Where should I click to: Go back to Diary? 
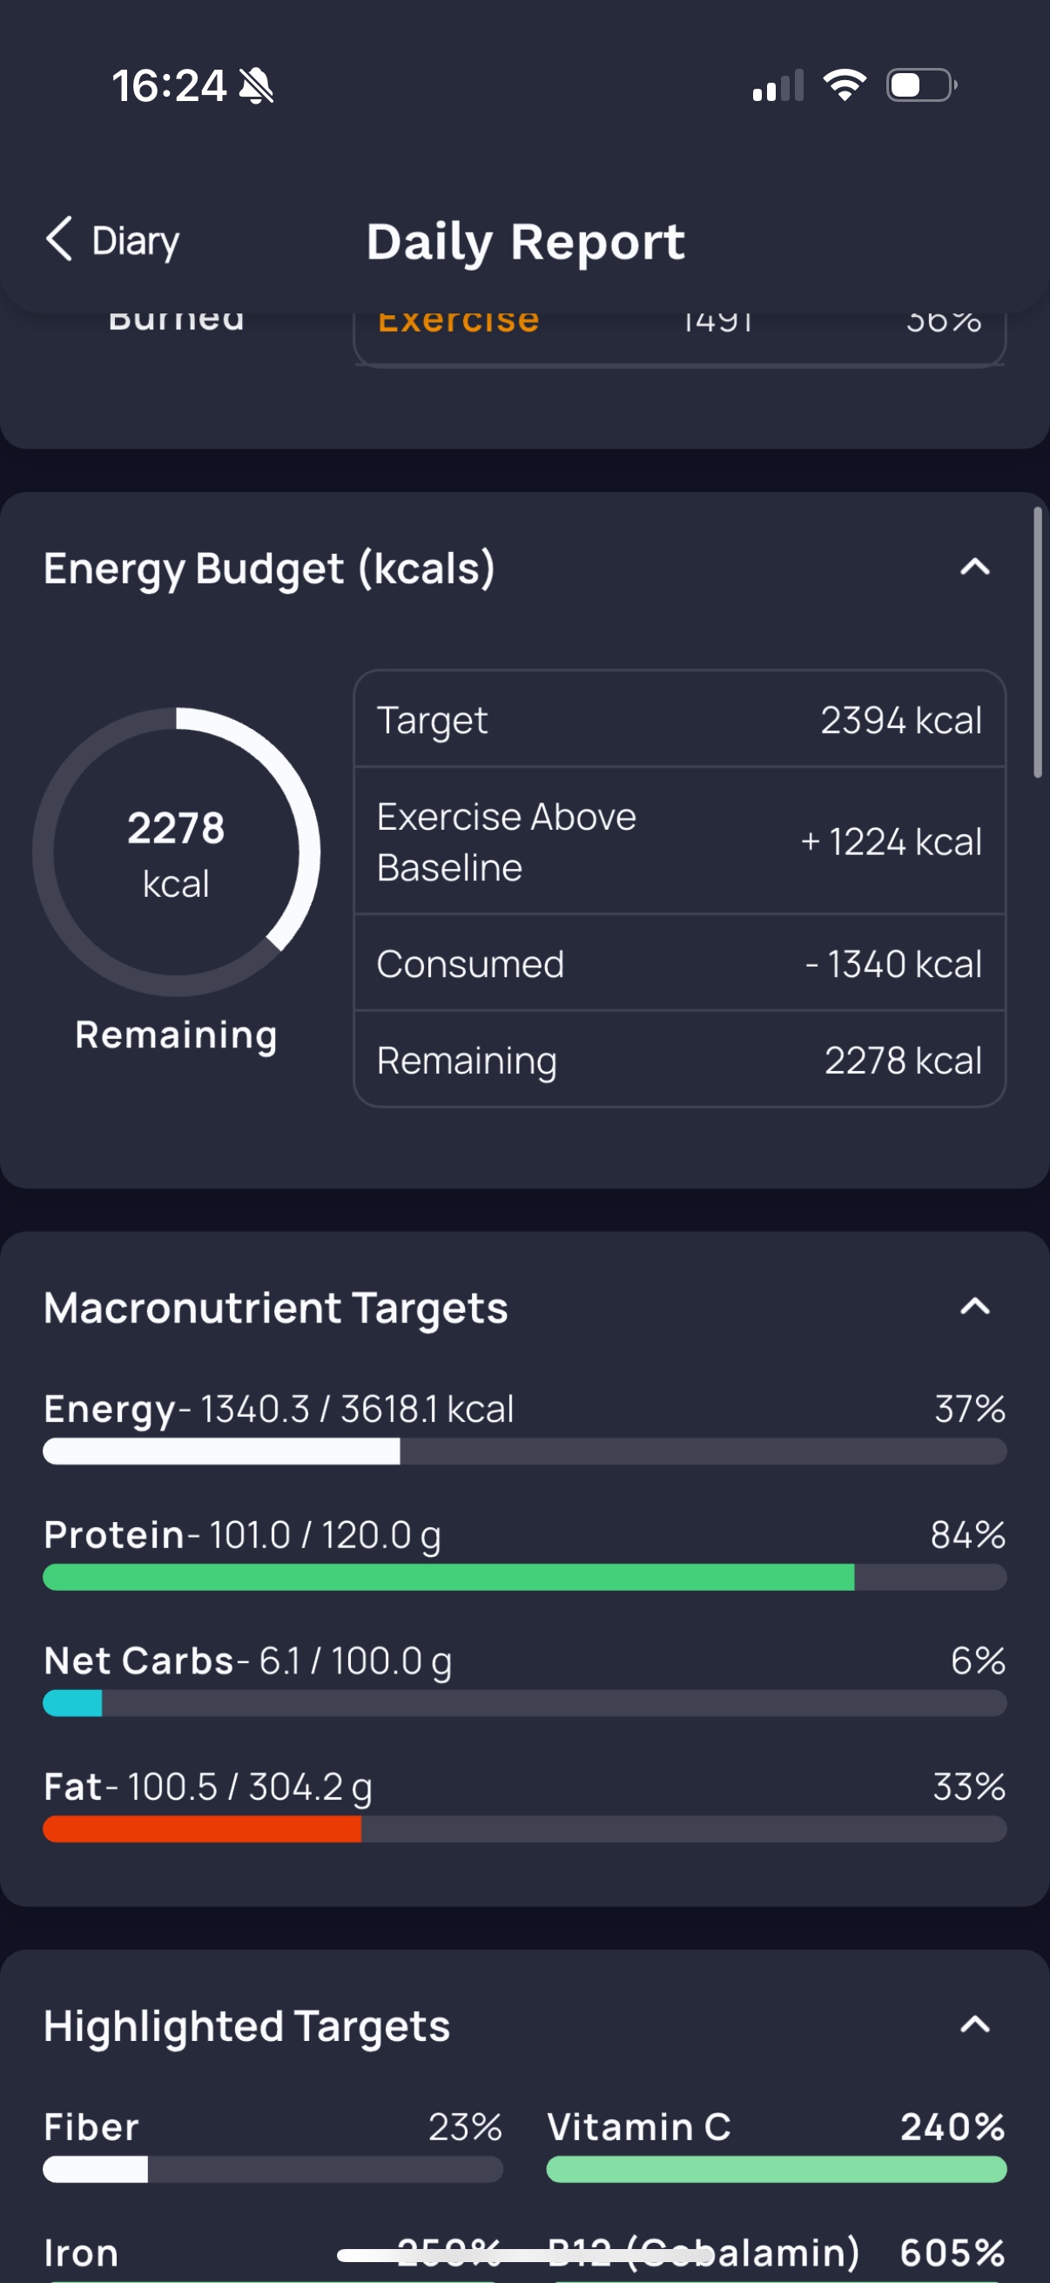pyautogui.click(x=112, y=240)
